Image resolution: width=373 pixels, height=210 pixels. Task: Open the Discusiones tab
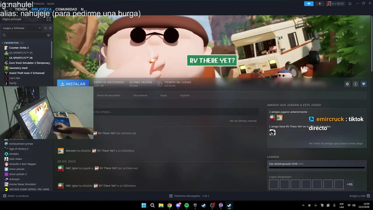pos(140,95)
